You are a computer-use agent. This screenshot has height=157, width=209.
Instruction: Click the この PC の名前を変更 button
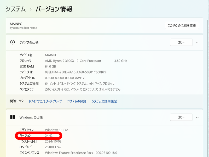[182, 25]
